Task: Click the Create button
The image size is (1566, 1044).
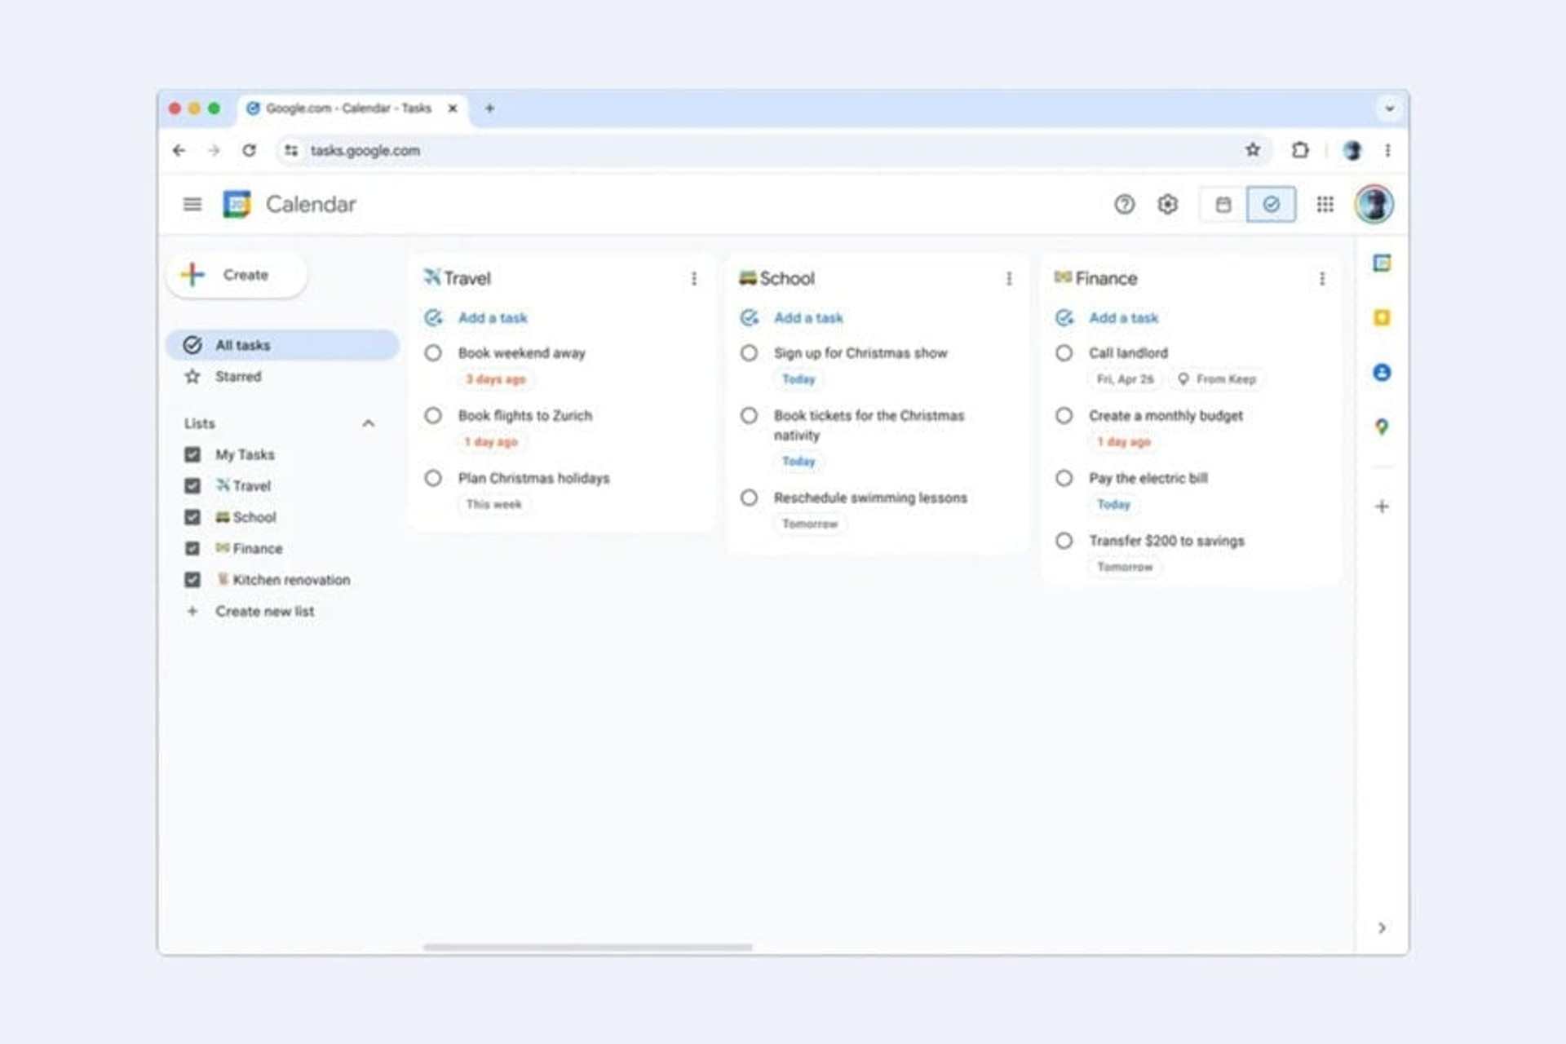Action: pyautogui.click(x=237, y=275)
